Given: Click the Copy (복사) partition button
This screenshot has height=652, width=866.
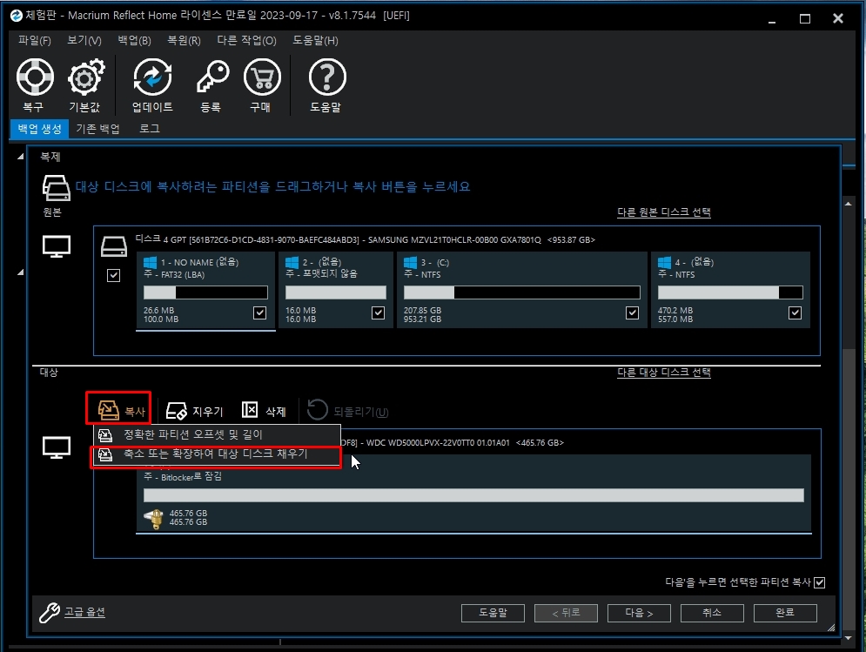Looking at the screenshot, I should (120, 411).
